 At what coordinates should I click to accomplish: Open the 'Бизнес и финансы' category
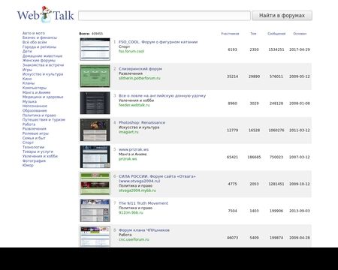[x=40, y=37]
